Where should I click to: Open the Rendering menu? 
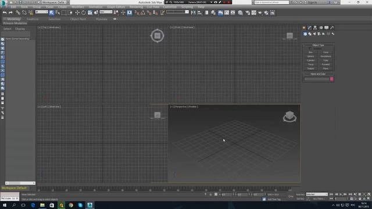136,7
